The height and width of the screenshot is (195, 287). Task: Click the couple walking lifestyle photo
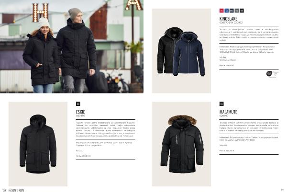click(x=72, y=46)
